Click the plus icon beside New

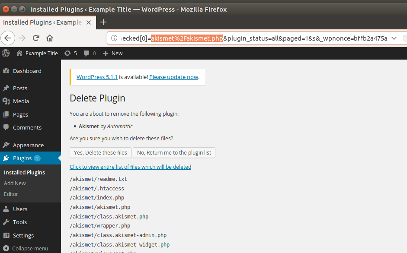(x=106, y=54)
